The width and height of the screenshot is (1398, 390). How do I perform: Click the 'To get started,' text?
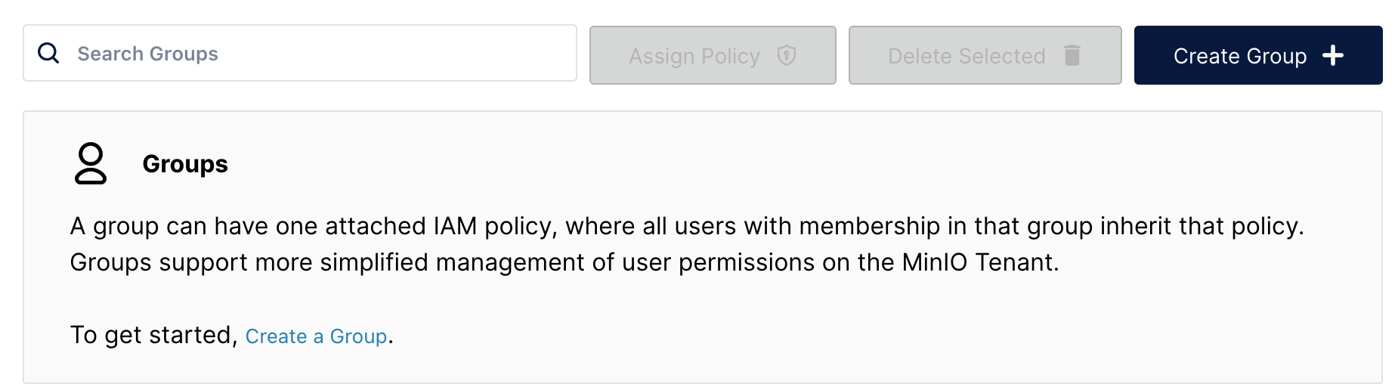tap(153, 335)
